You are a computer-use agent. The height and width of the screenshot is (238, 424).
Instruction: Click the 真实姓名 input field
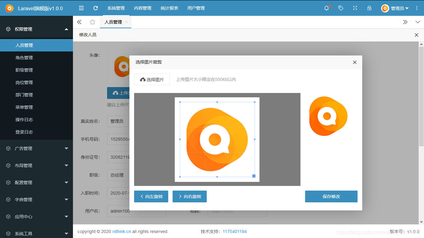tap(118, 121)
